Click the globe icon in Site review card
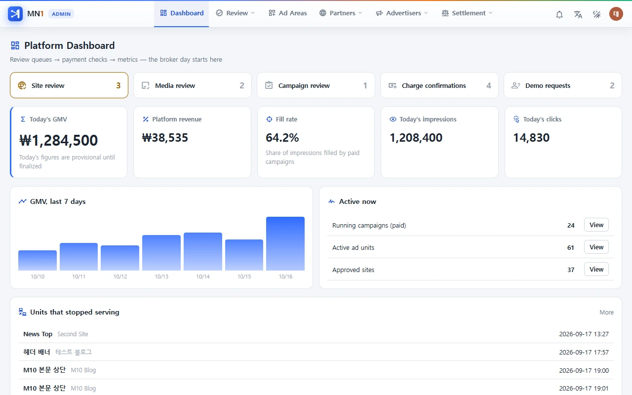The width and height of the screenshot is (632, 395). [22, 85]
